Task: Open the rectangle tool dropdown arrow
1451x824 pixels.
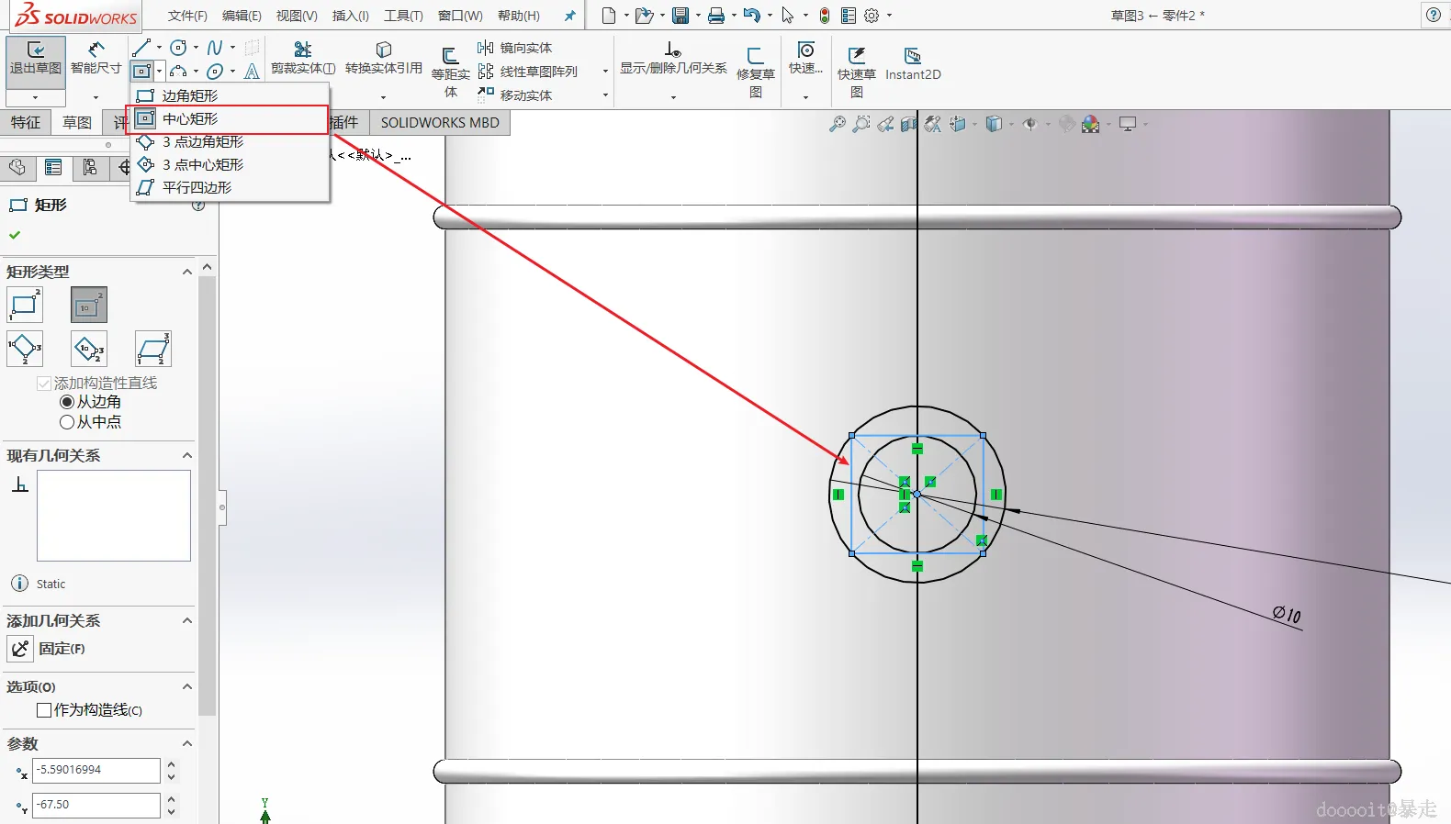Action: pos(160,71)
